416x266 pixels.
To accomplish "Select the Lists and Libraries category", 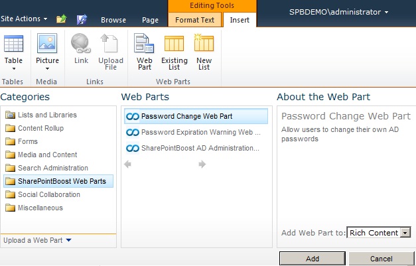I will [x=58, y=115].
